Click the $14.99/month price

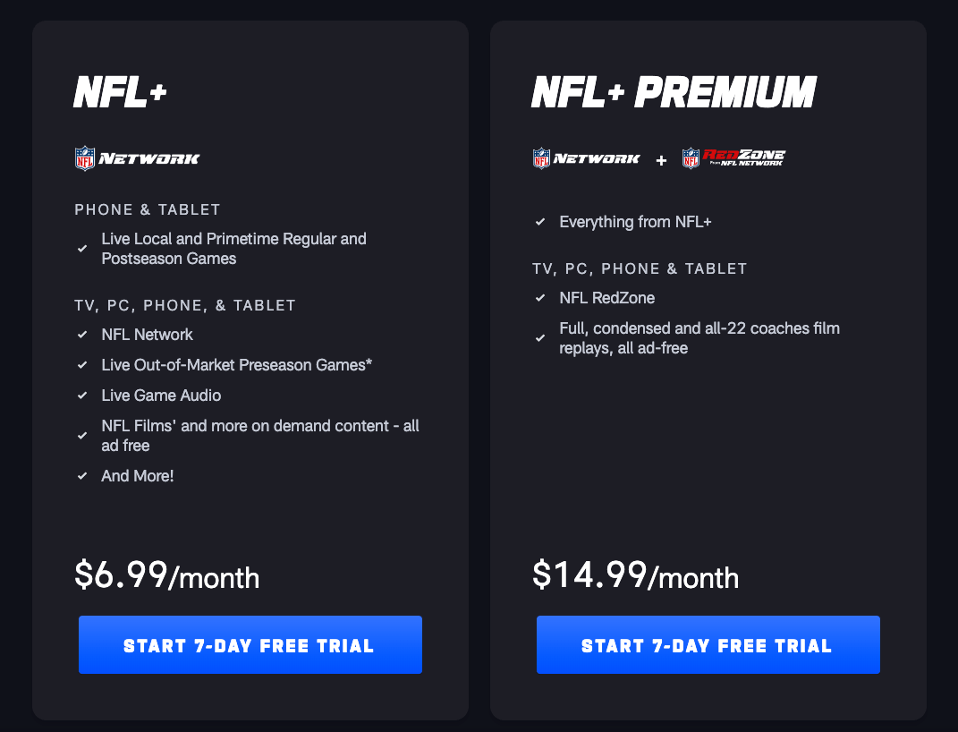click(x=635, y=575)
